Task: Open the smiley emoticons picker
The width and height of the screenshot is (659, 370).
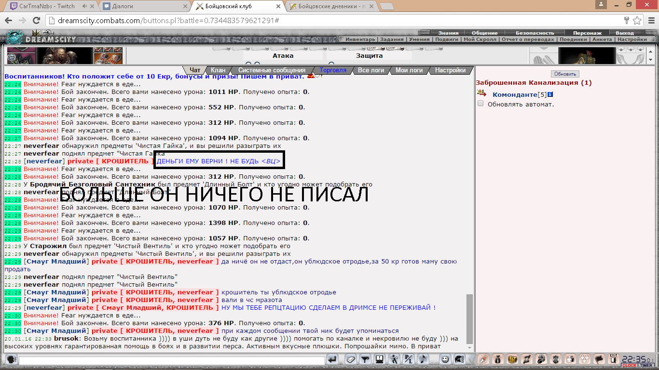Action: [x=445, y=359]
